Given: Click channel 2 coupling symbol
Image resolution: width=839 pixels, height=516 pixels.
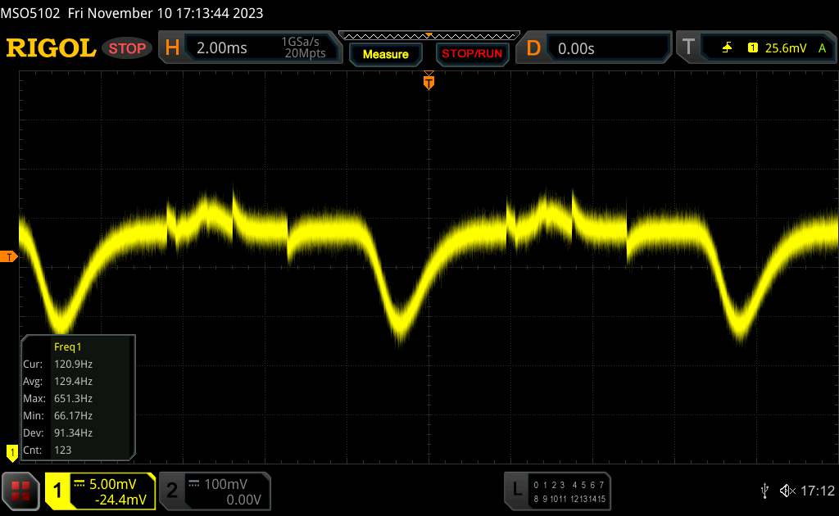Looking at the screenshot, I should [x=193, y=483].
